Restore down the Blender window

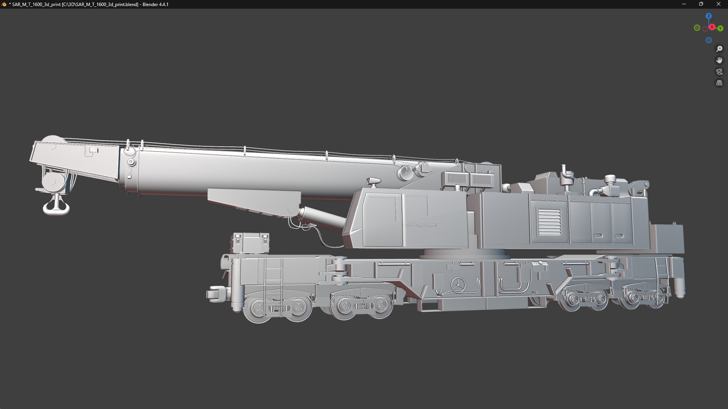pyautogui.click(x=701, y=4)
